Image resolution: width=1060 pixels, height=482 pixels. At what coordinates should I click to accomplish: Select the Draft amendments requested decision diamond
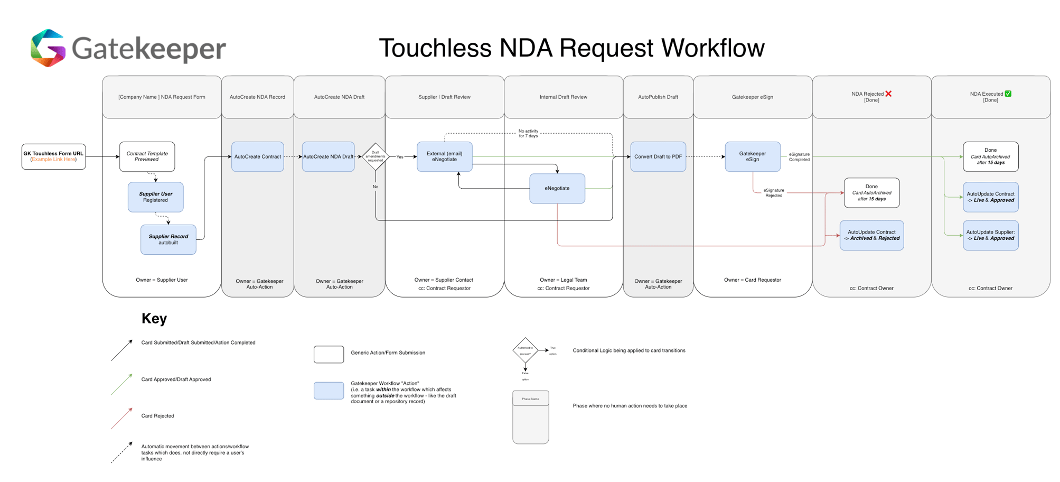point(376,156)
